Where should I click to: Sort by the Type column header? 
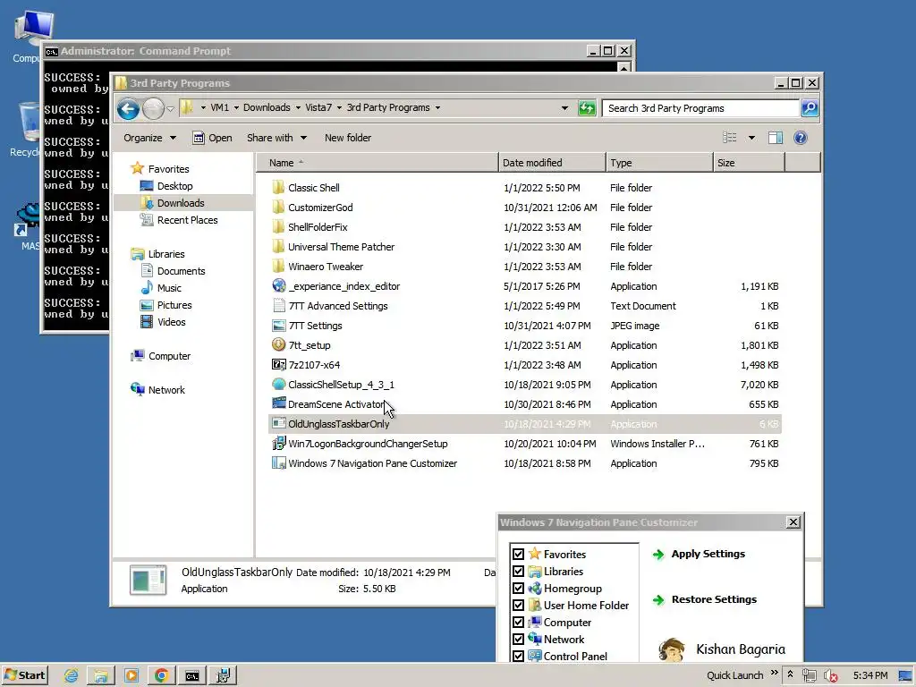(659, 163)
